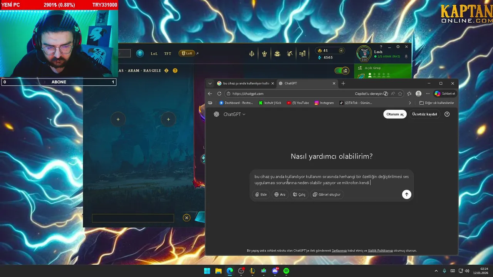493x277 pixels.
Task: Open the leshvlr | Kick bookmark
Action: pos(270,103)
